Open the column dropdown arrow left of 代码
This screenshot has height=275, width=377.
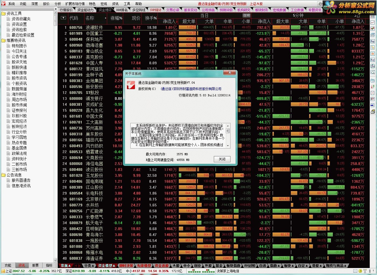click(x=63, y=18)
